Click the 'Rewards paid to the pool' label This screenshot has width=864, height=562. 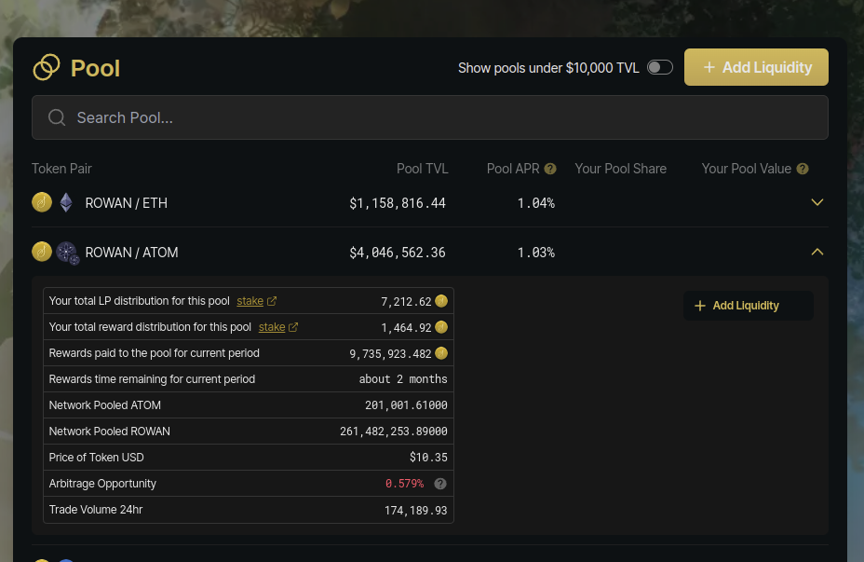(x=154, y=353)
